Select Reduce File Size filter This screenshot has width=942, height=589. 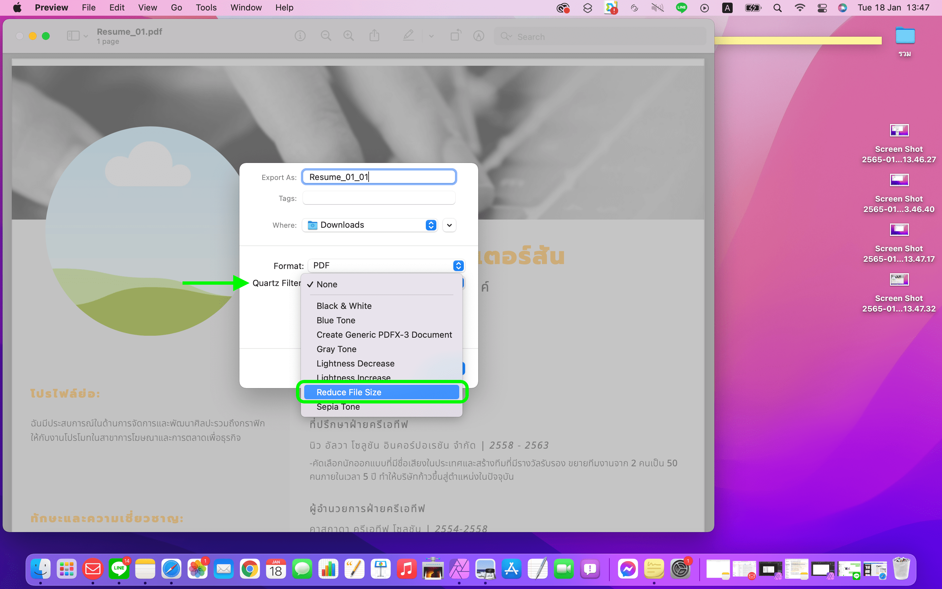pos(381,392)
